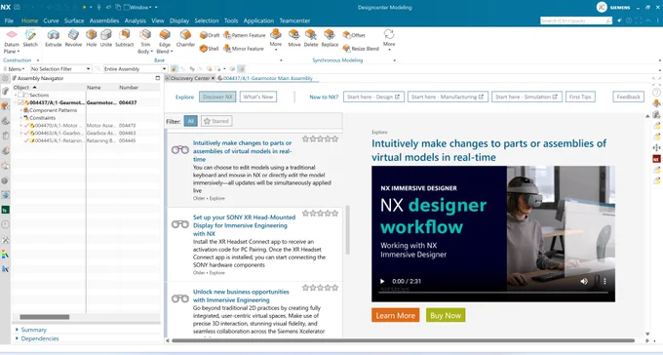
Task: Enable the Starred filter
Action: click(216, 121)
